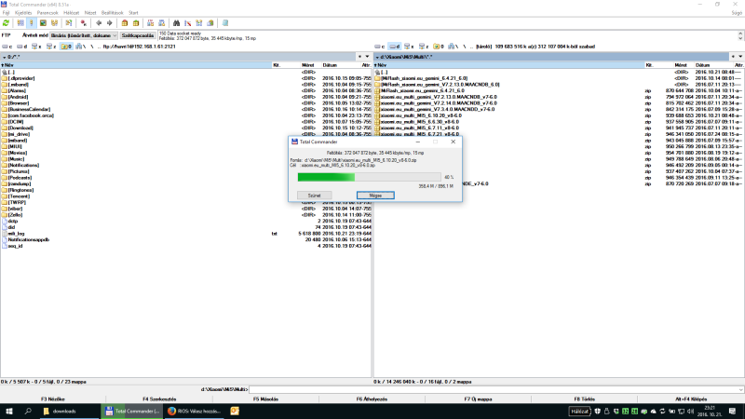Switch to brief list view icon
The width and height of the screenshot is (745, 419).
pyautogui.click(x=20, y=22)
